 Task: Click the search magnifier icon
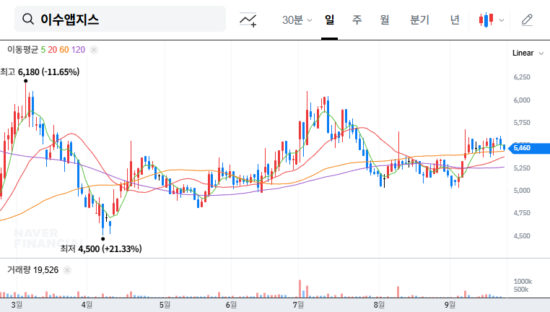[x=28, y=19]
